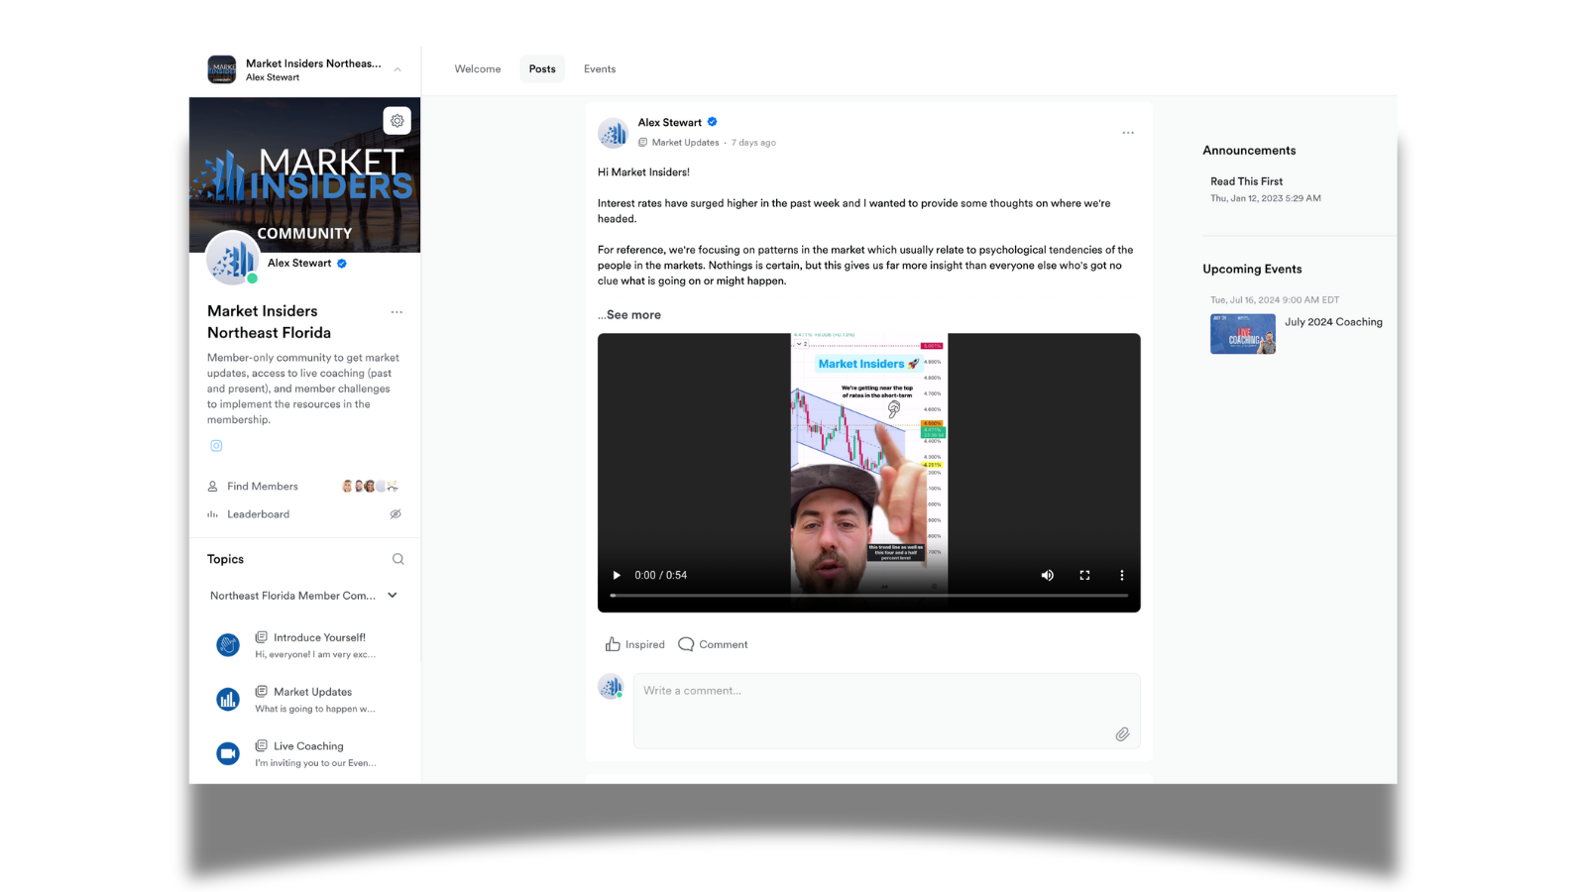Search topics with magnifier icon
Screen dimensions: 1586x892
(398, 559)
